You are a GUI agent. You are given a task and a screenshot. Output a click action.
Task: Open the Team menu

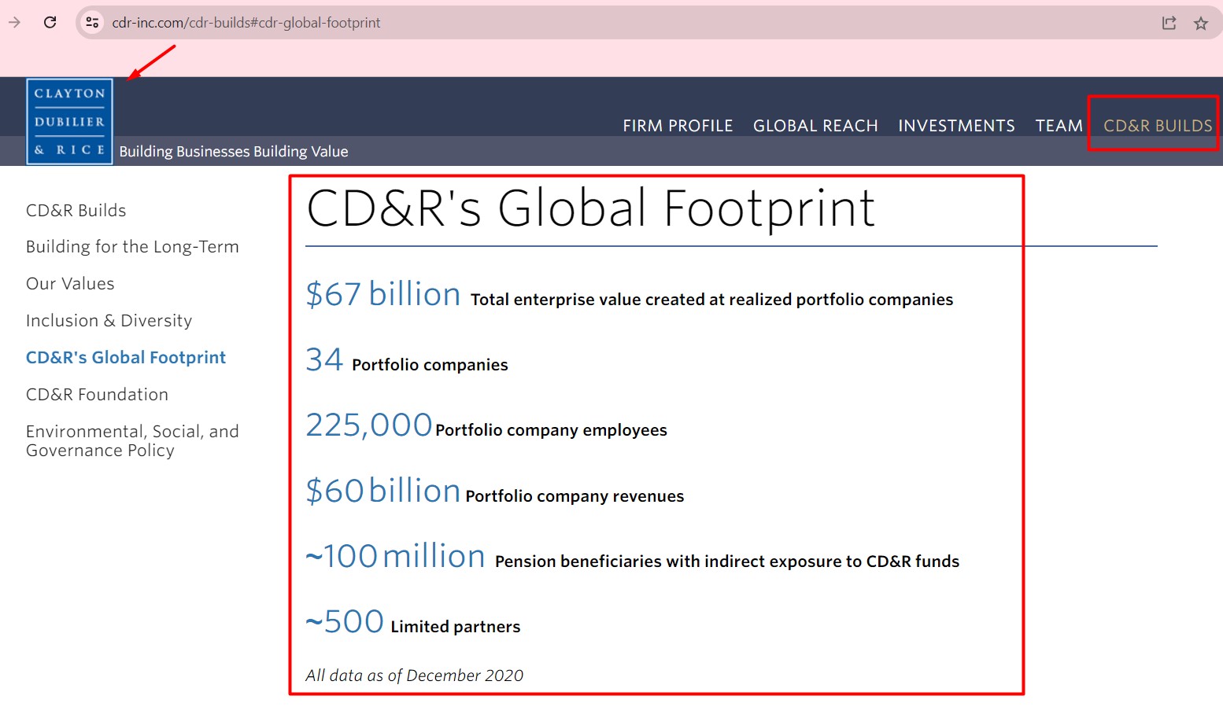[x=1059, y=126]
